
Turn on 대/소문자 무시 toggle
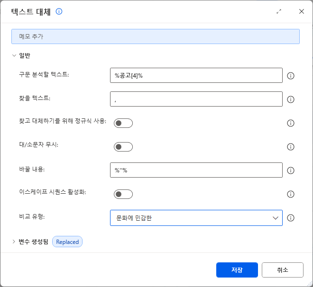coord(123,147)
